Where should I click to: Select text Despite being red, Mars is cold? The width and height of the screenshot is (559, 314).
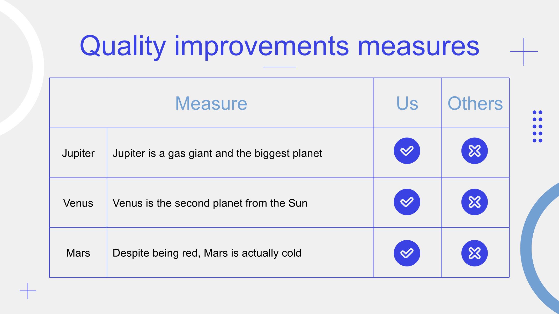(207, 253)
